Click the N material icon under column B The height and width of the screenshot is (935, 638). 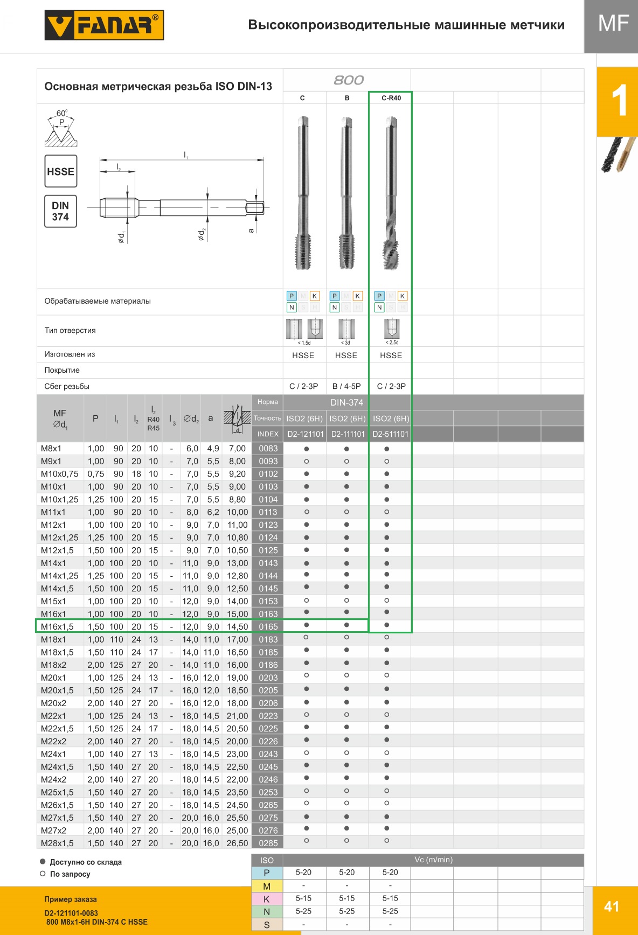(x=335, y=308)
